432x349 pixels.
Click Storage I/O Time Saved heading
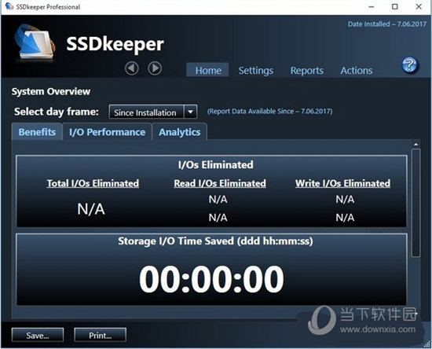(215, 241)
